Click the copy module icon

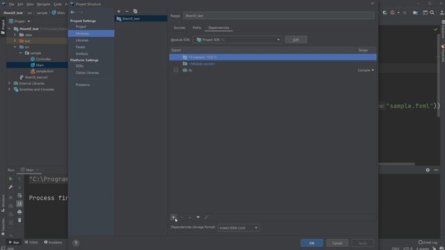click(136, 11)
